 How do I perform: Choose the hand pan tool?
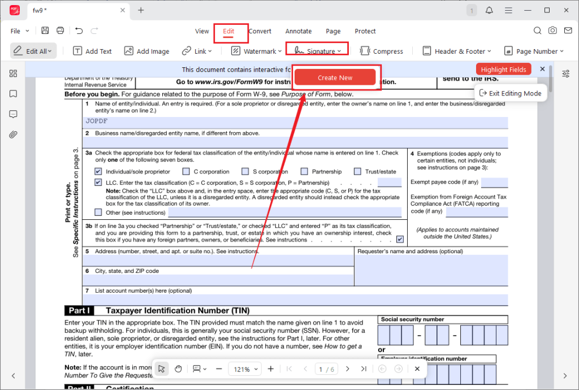point(178,369)
